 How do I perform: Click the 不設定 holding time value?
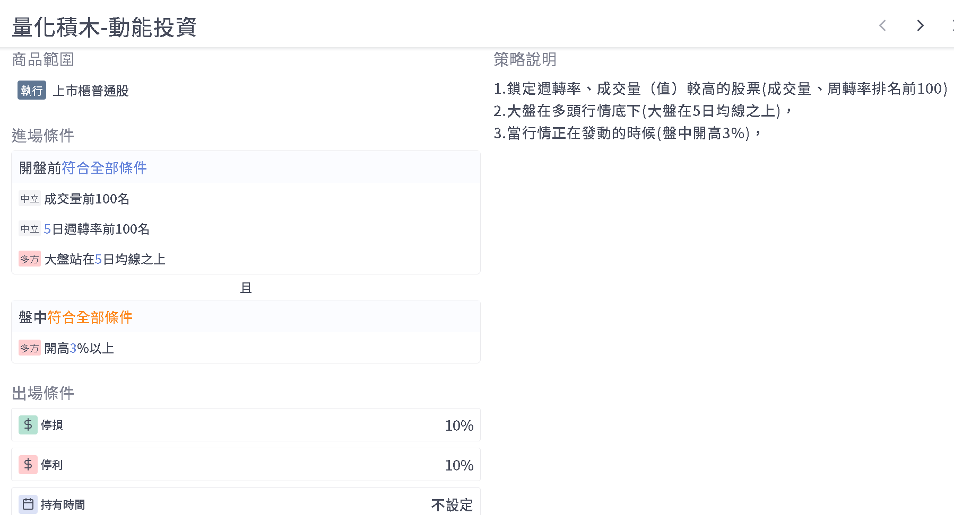pyautogui.click(x=452, y=505)
